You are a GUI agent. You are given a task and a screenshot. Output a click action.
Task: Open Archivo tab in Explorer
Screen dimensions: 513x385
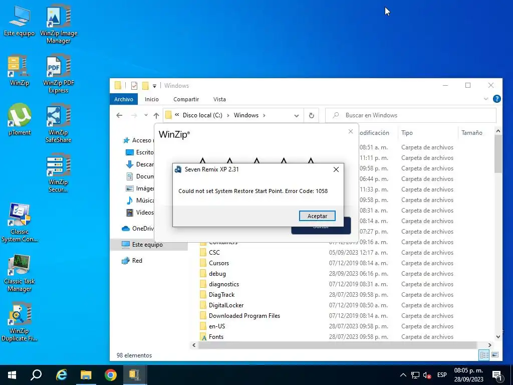(124, 99)
